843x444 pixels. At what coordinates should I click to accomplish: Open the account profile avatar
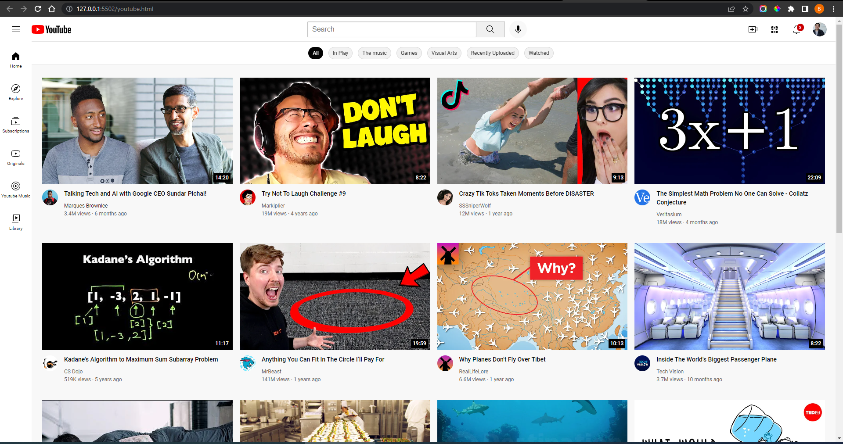click(819, 29)
